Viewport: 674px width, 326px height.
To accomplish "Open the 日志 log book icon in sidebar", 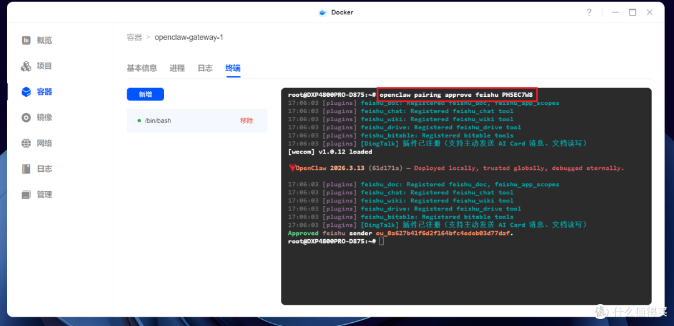I will coord(26,169).
